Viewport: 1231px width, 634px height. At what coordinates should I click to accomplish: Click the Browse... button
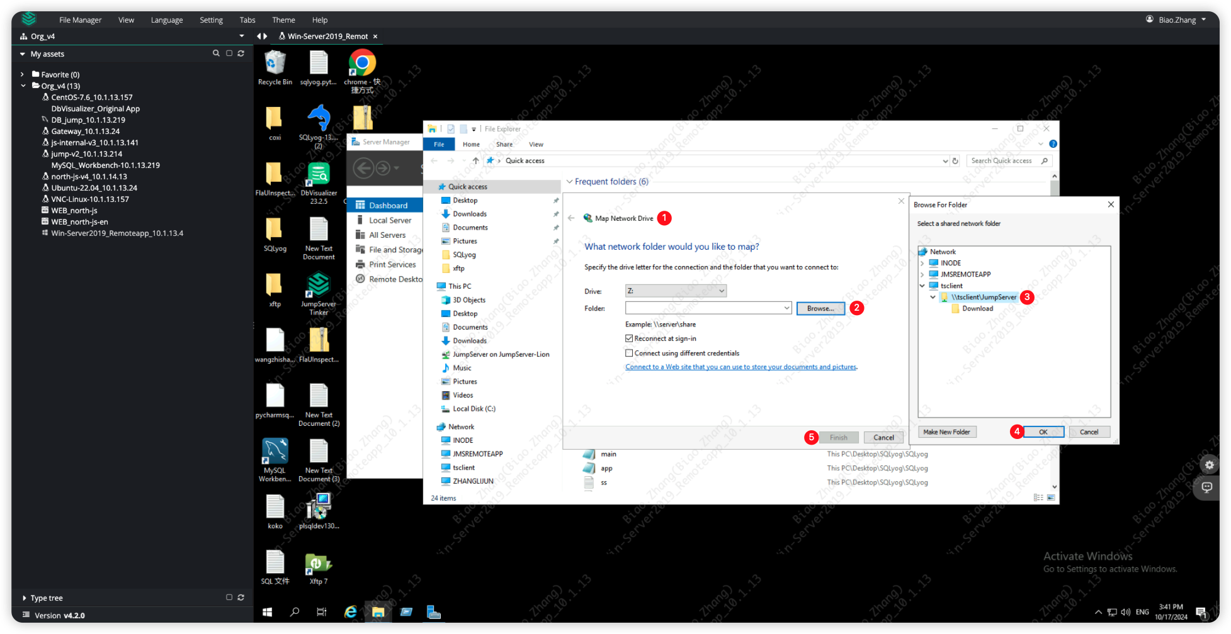(820, 308)
